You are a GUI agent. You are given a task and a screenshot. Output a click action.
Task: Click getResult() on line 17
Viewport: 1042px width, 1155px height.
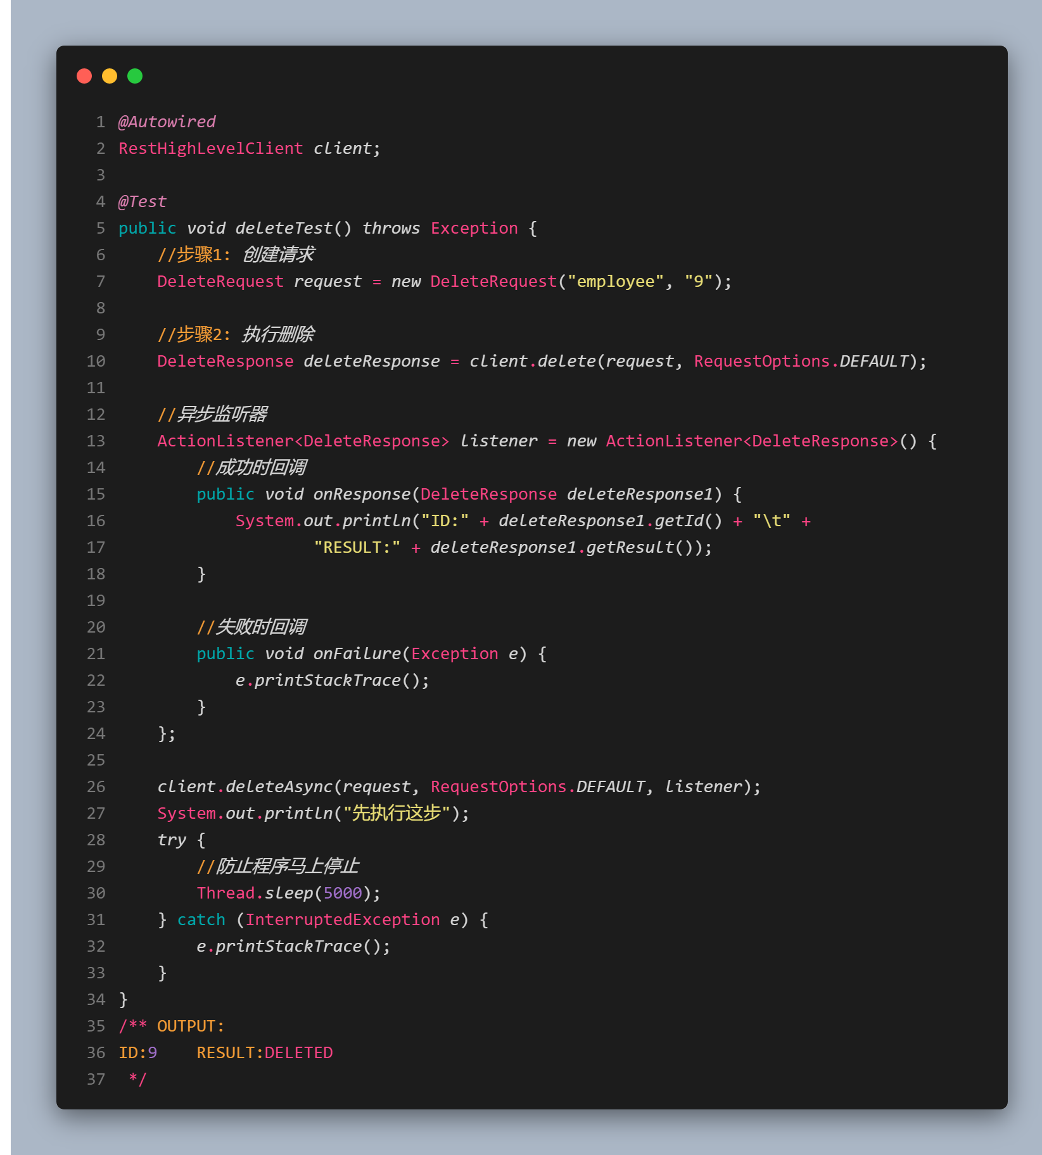[x=640, y=547]
